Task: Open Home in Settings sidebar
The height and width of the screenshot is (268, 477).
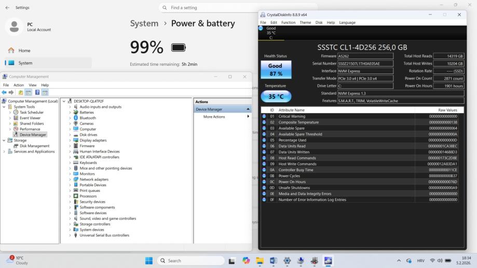Action: (x=48, y=50)
